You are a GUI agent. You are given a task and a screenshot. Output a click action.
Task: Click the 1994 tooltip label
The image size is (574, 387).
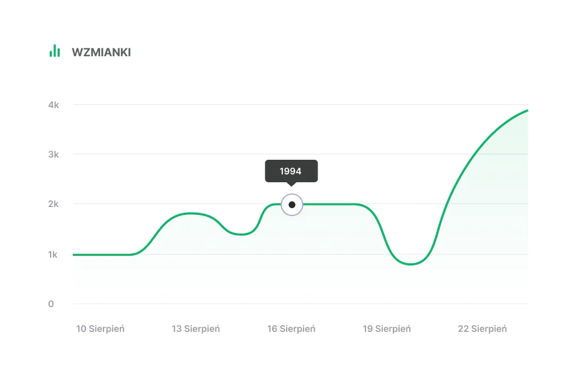[291, 171]
